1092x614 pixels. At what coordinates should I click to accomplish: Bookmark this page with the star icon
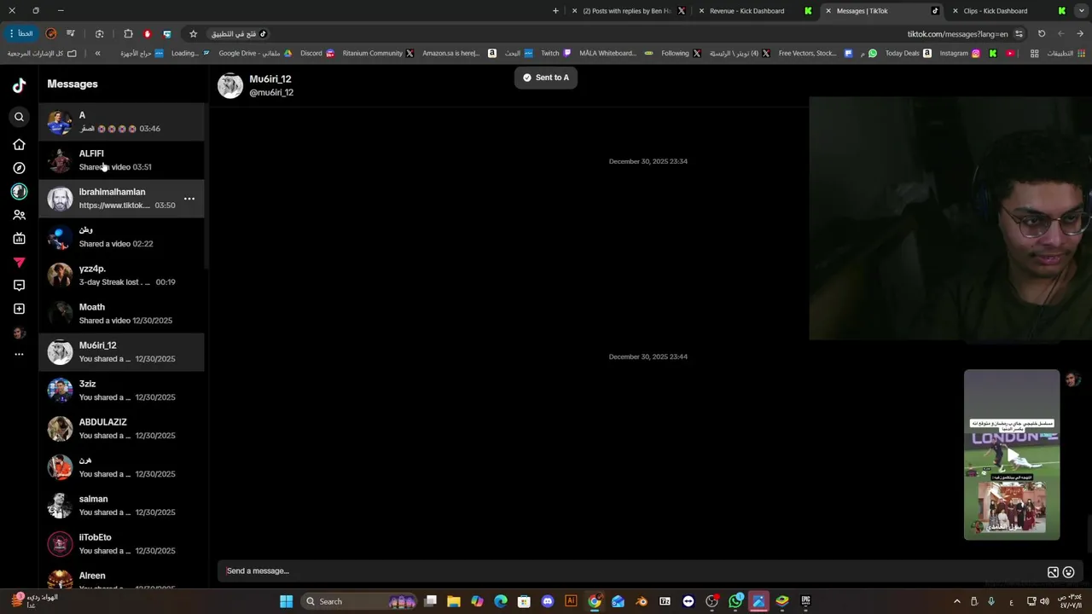[x=194, y=34]
